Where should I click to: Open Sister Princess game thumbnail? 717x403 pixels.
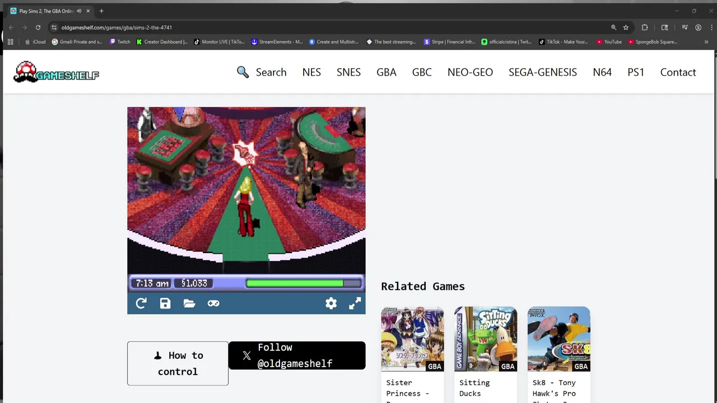click(412, 339)
